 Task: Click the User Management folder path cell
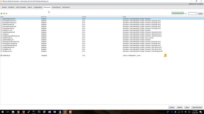[143, 51]
